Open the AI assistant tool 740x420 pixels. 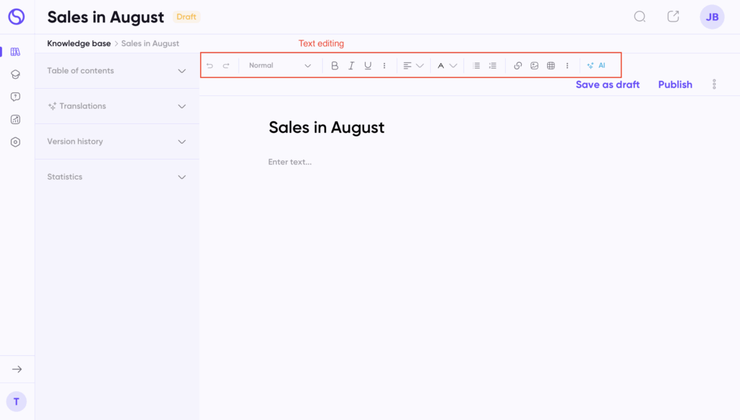coord(596,66)
